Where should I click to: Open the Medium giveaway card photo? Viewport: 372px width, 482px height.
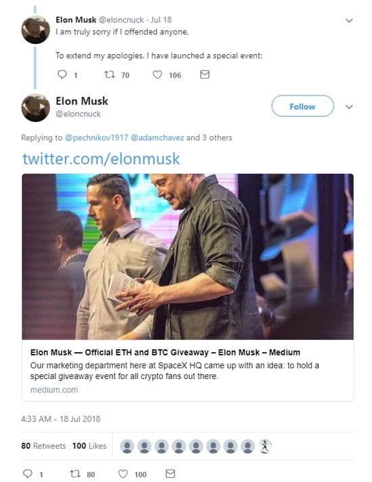pos(187,257)
